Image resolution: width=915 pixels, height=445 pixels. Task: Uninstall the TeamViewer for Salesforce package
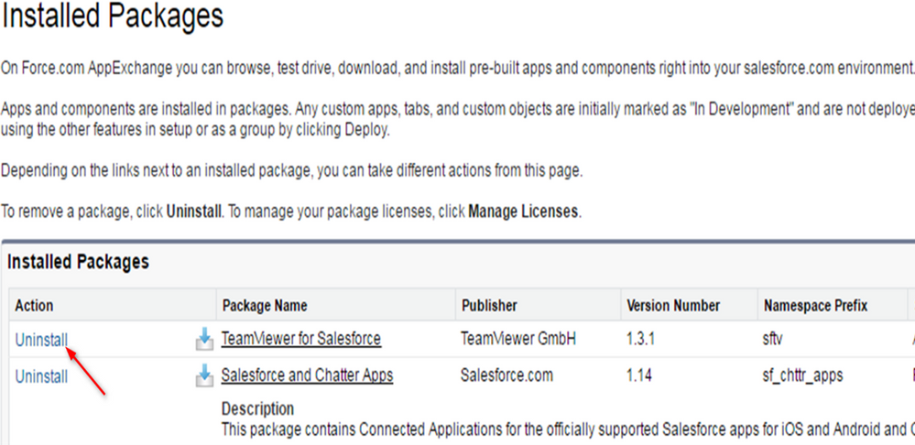point(41,340)
